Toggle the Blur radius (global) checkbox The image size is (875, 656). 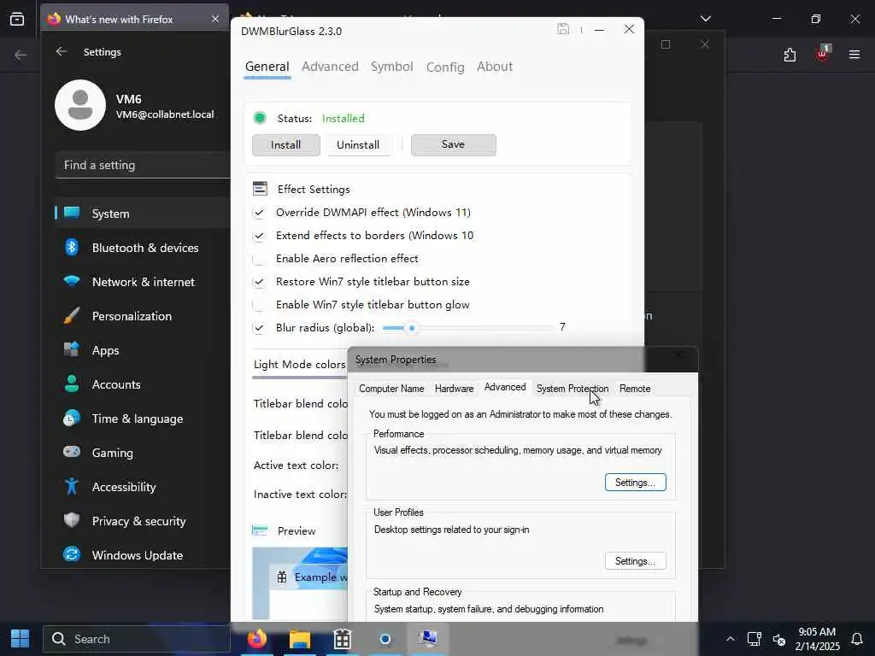pyautogui.click(x=258, y=328)
